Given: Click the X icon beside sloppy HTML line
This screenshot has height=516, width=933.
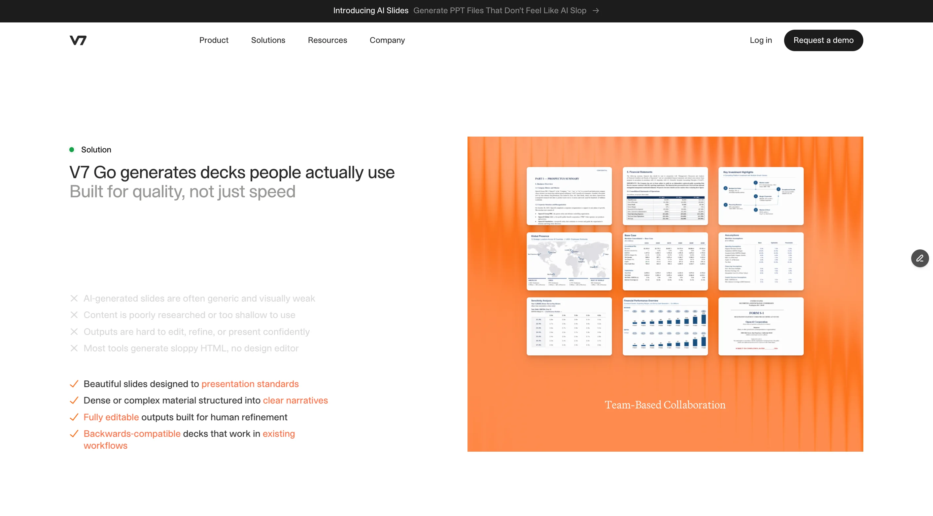Looking at the screenshot, I should tap(74, 348).
